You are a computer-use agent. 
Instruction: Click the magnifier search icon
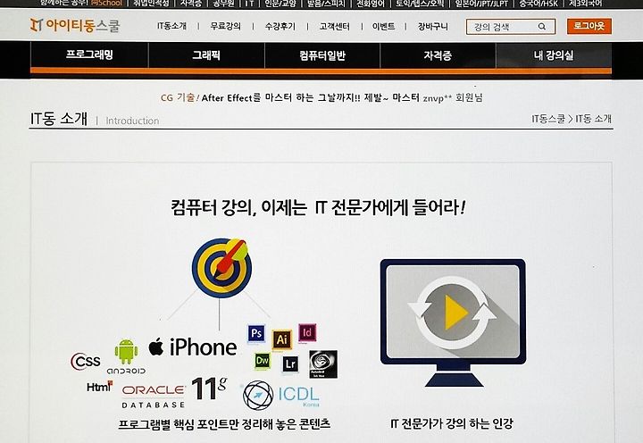(x=542, y=27)
